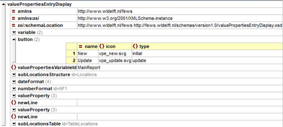The height and width of the screenshot is (127, 283).
Task: Click the xmlns:xsi attribute icon
Action: click(x=14, y=18)
